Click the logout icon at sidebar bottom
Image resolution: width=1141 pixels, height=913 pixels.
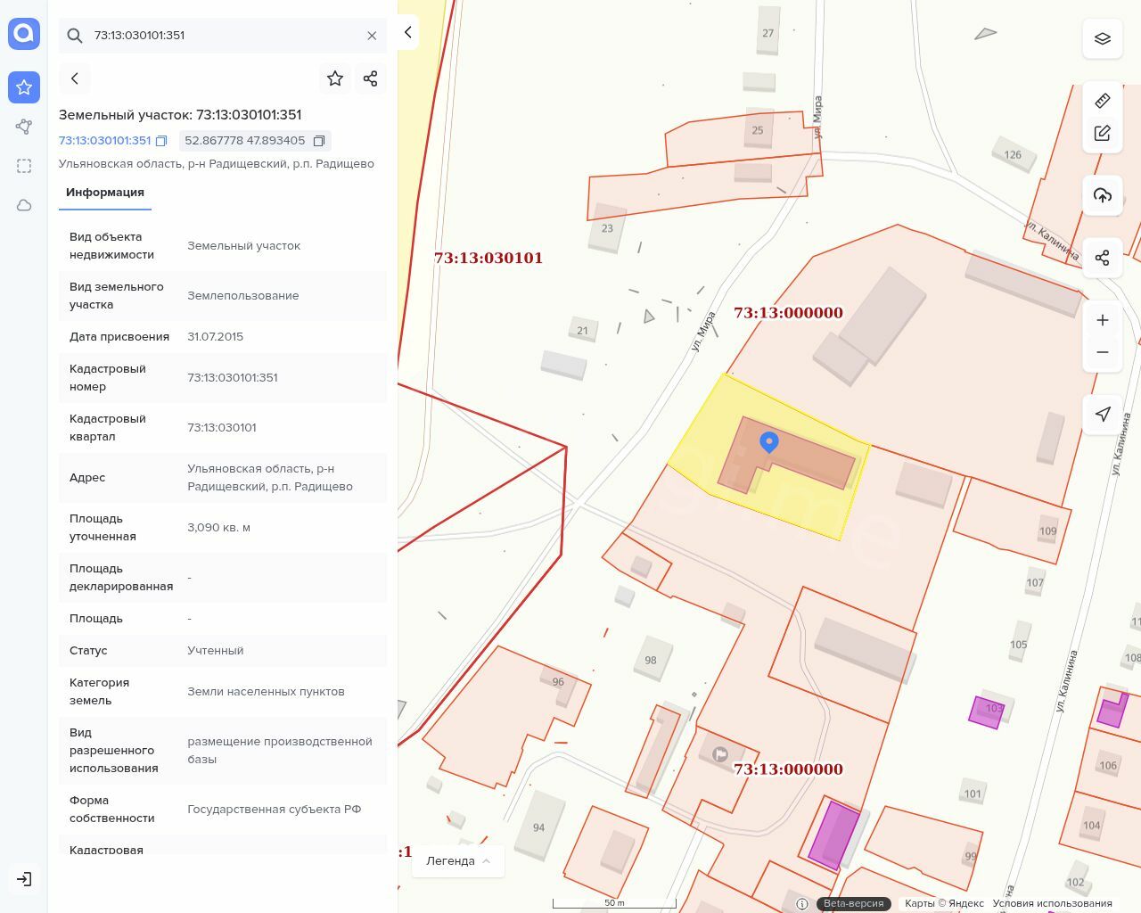coord(24,879)
